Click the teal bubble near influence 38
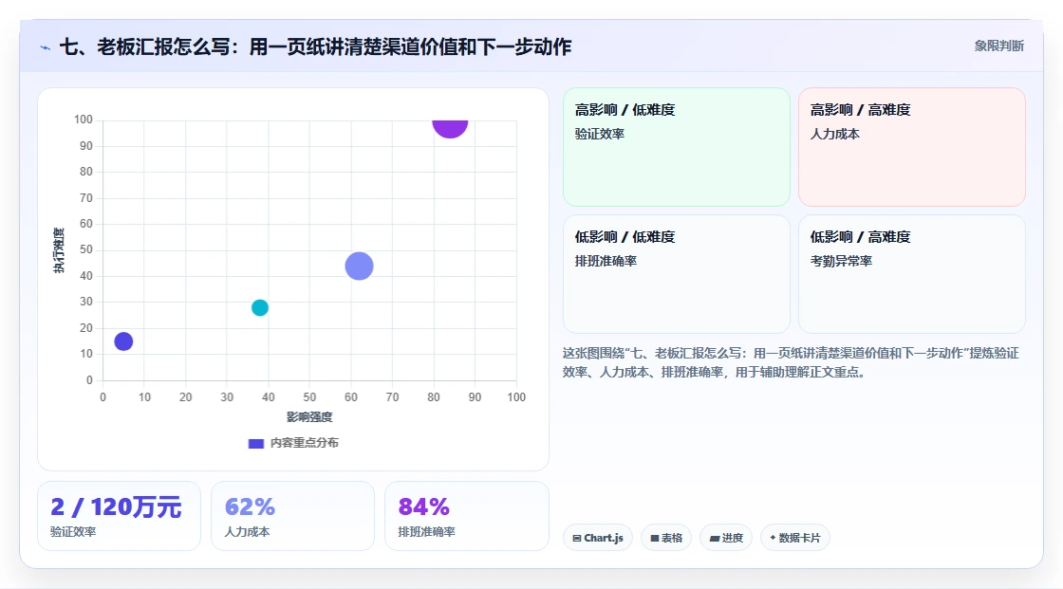This screenshot has height=589, width=1063. click(260, 307)
